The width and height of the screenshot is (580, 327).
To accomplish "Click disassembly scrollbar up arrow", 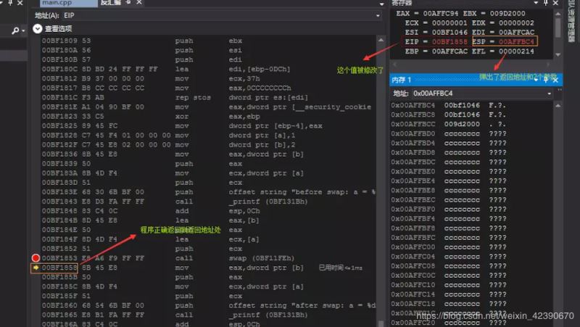I will point(381,40).
